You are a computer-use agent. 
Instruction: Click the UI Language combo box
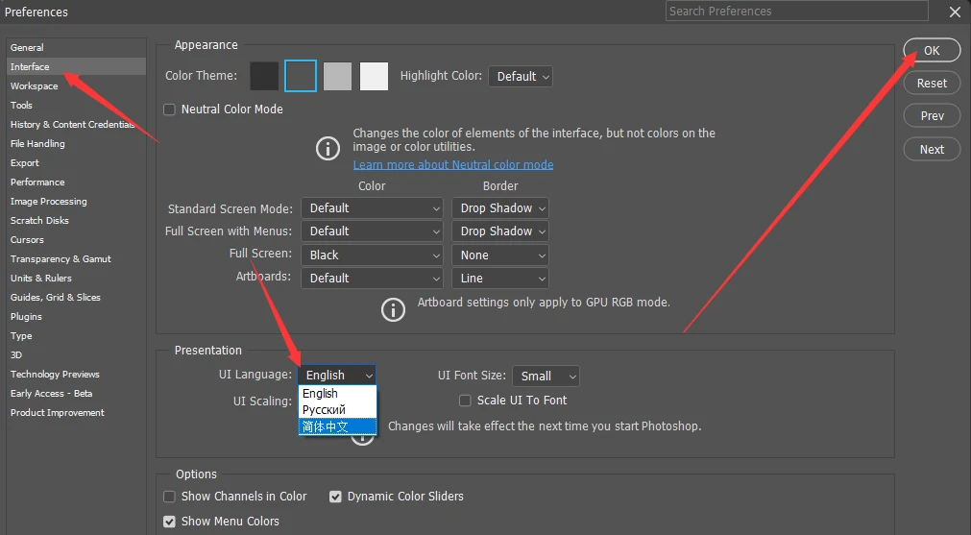pyautogui.click(x=337, y=376)
